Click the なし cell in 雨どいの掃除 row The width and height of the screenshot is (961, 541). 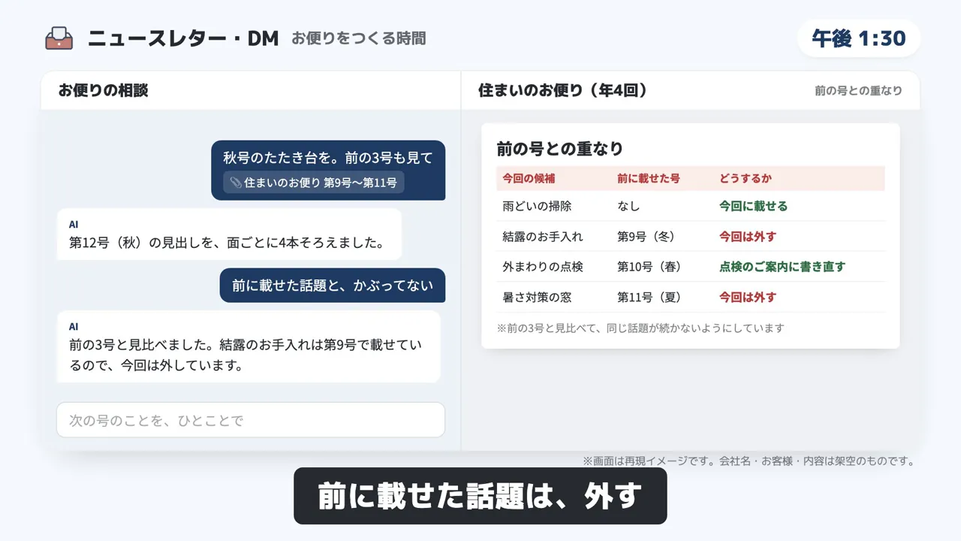tap(628, 206)
